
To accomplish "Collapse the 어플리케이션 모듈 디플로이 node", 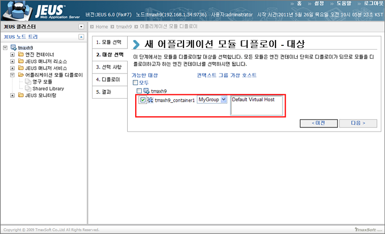I will (x=12, y=75).
